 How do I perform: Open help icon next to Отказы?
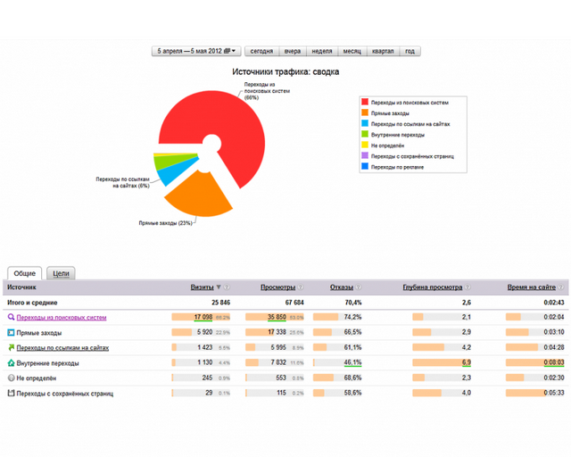click(x=359, y=287)
